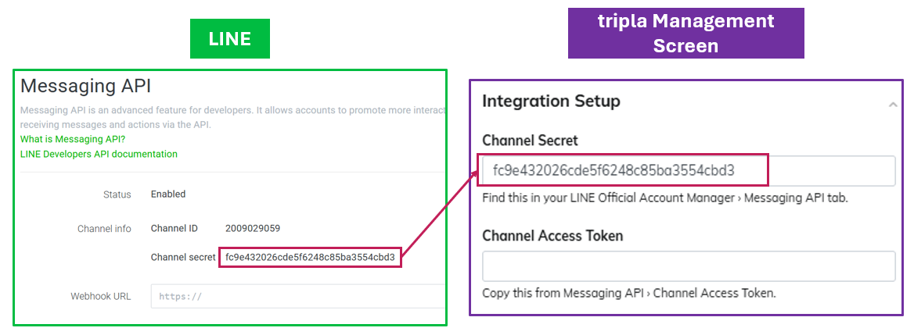
Task: Click the bold "Channel Secret" field label
Action: tap(530, 141)
